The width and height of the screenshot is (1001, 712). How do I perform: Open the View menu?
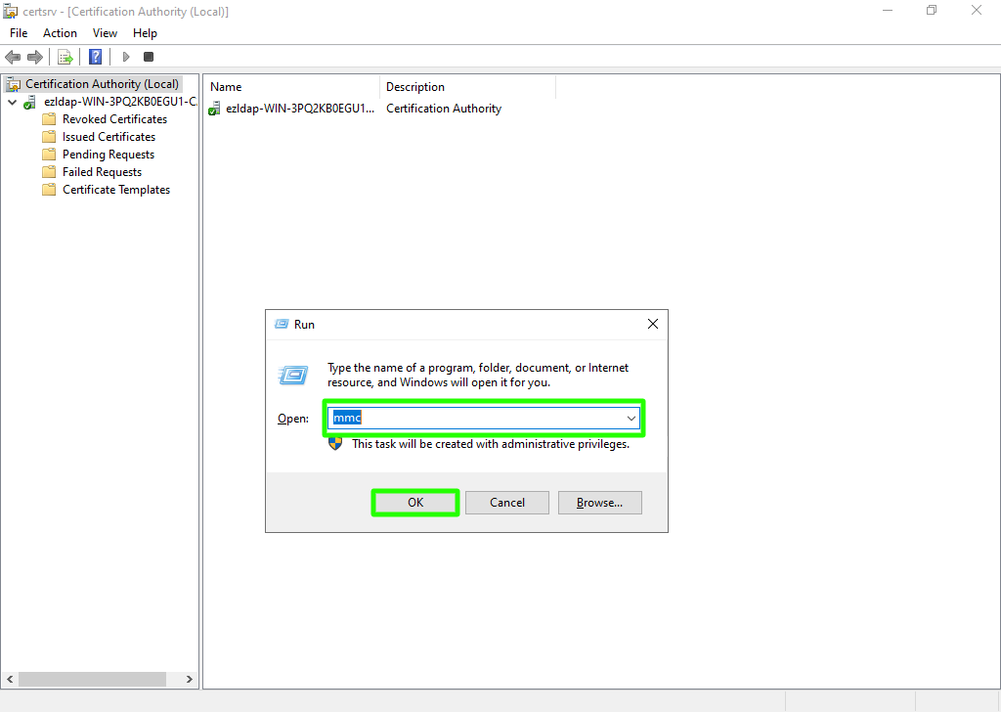105,33
